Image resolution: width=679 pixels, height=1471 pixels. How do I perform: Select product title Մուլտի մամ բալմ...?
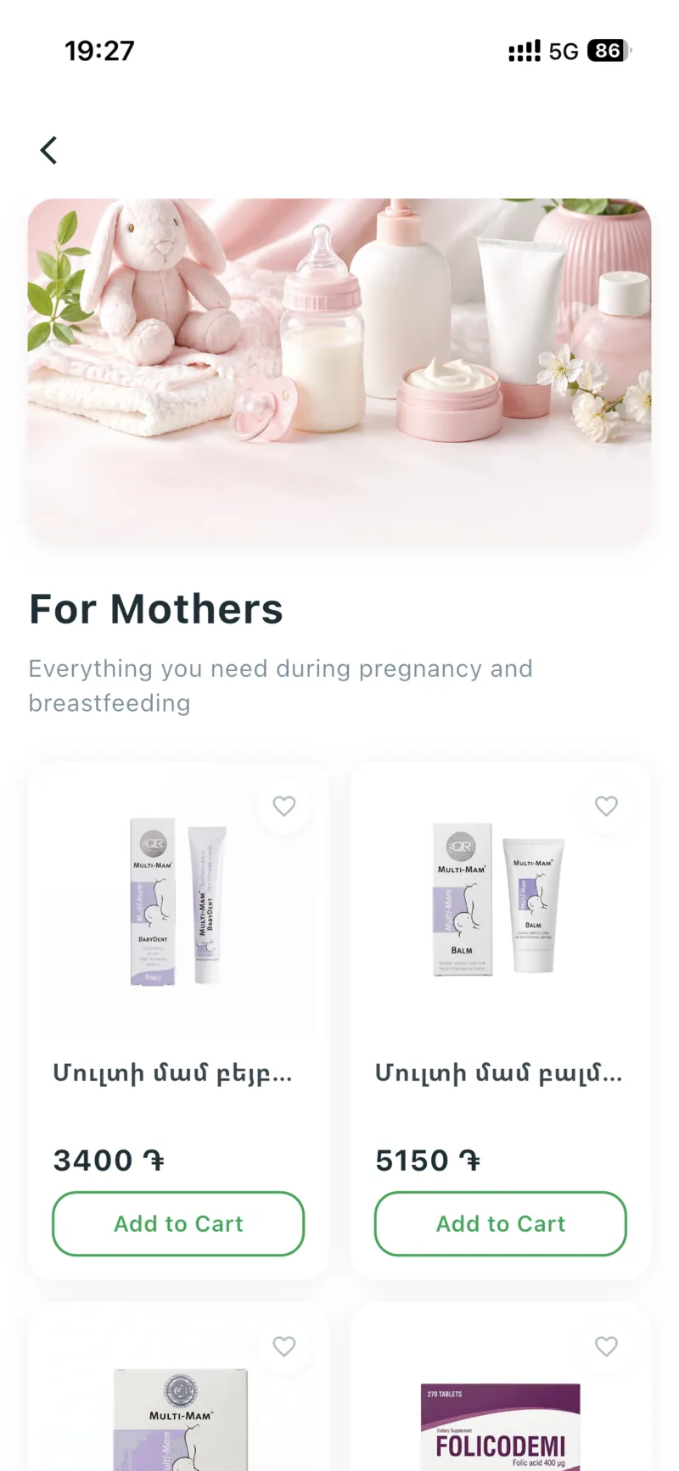click(499, 1074)
